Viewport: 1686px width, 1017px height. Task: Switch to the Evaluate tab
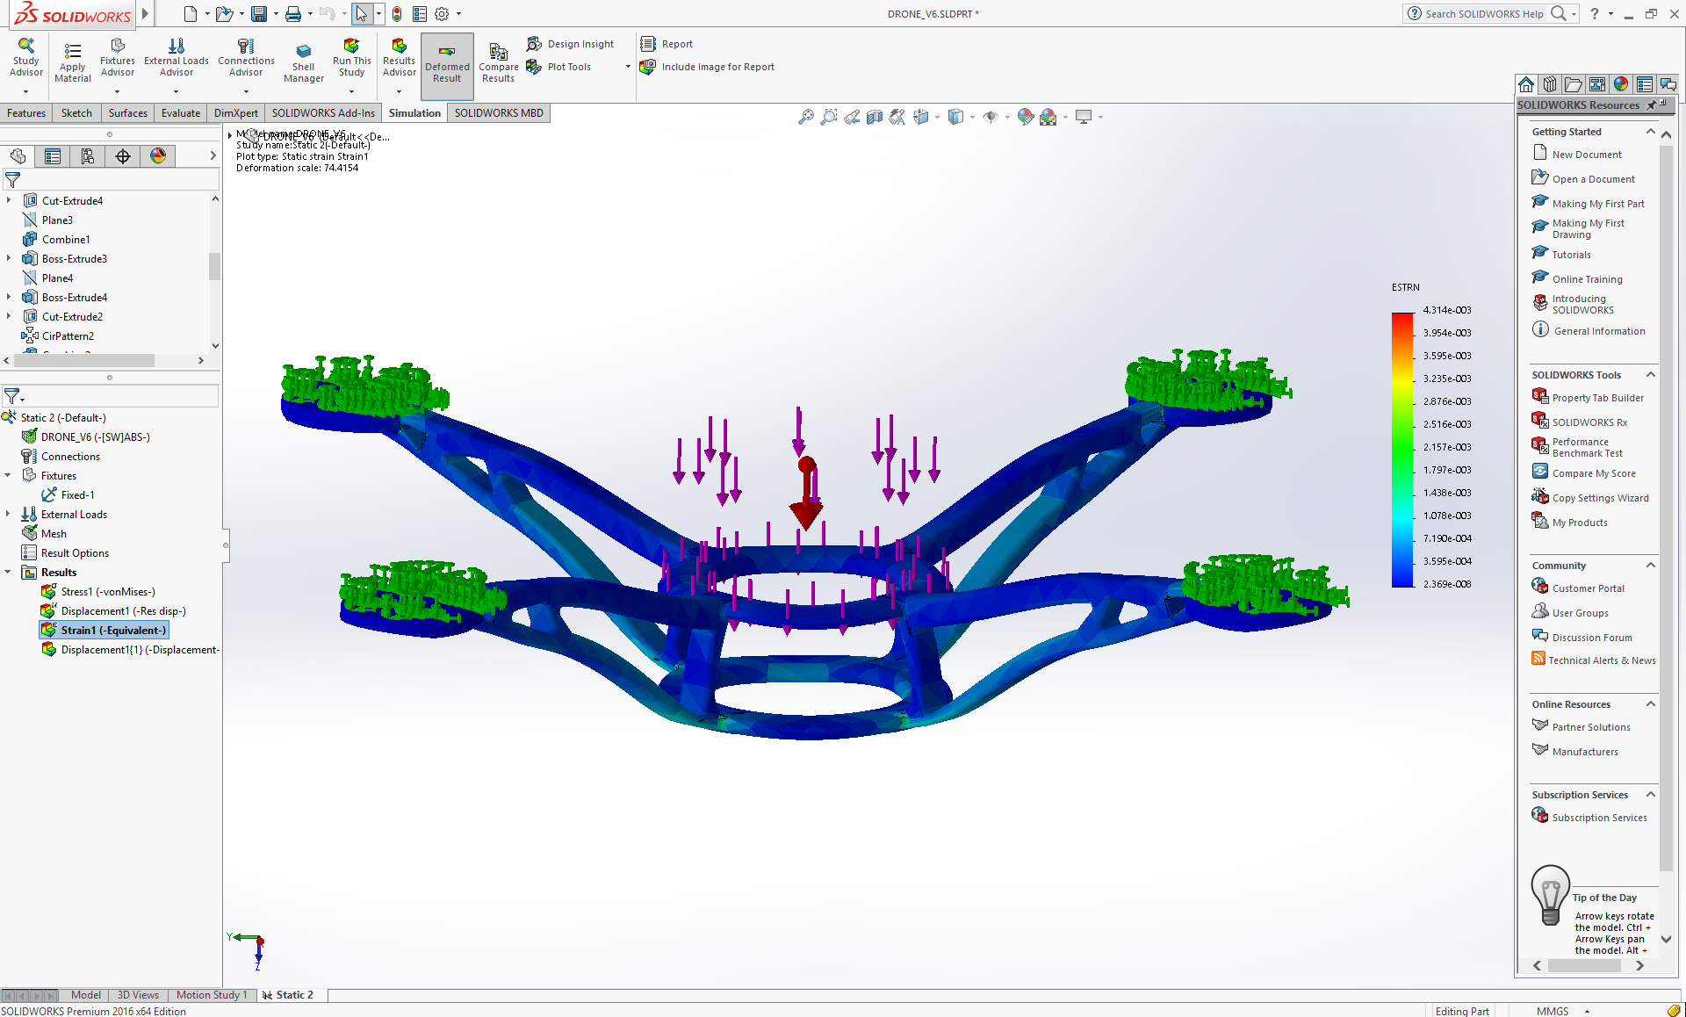pyautogui.click(x=180, y=113)
